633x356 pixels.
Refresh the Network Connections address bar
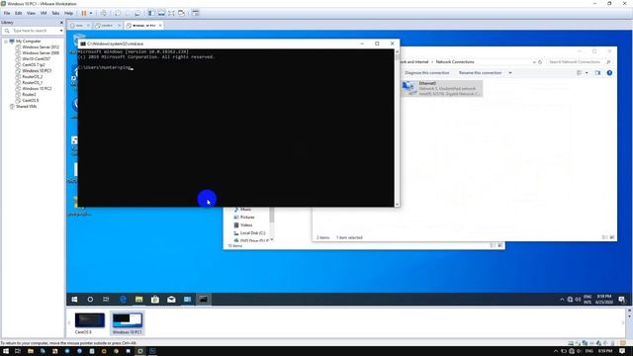coord(540,62)
